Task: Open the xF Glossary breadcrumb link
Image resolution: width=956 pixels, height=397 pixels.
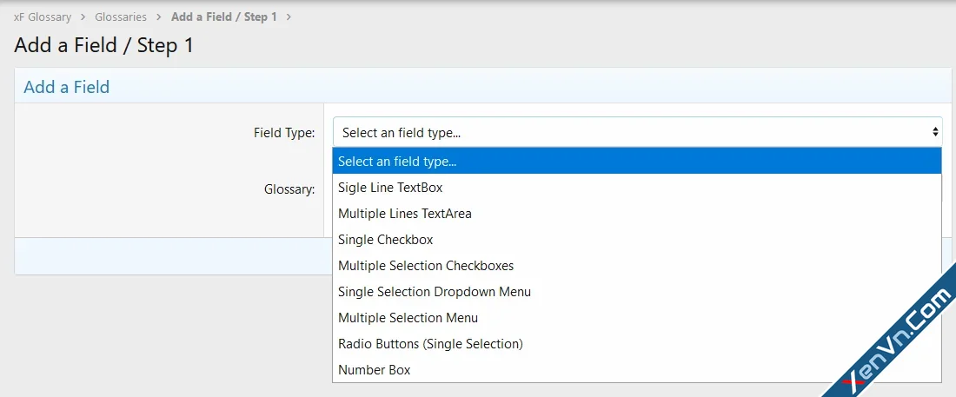Action: (43, 17)
